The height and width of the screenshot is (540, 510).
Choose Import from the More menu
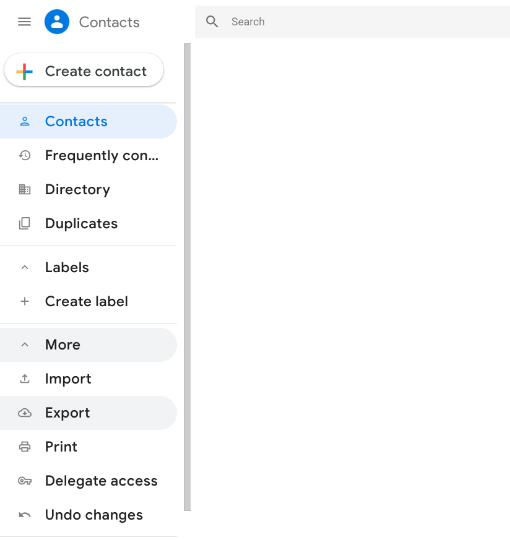(x=89, y=379)
